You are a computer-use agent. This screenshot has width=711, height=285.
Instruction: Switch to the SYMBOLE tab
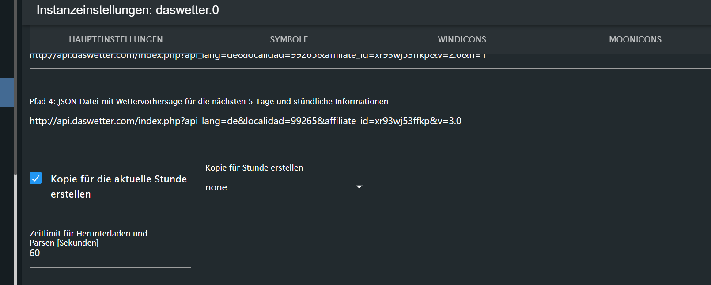(x=289, y=39)
